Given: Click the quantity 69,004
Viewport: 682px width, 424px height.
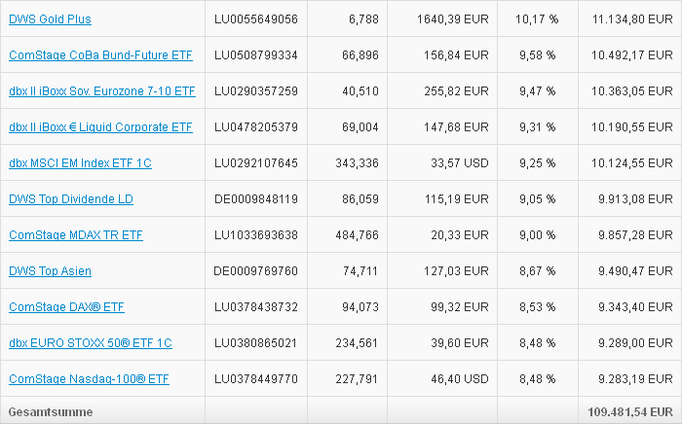Looking at the screenshot, I should click(x=360, y=127).
